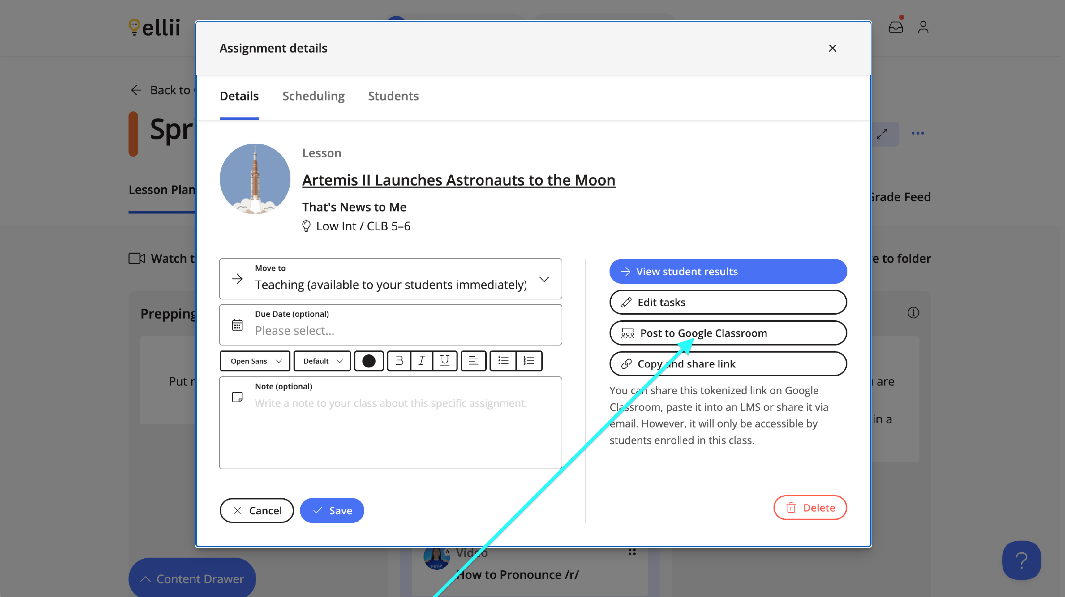Screen dimensions: 1065x597
Task: Switch to the Students tab
Action: [x=393, y=96]
